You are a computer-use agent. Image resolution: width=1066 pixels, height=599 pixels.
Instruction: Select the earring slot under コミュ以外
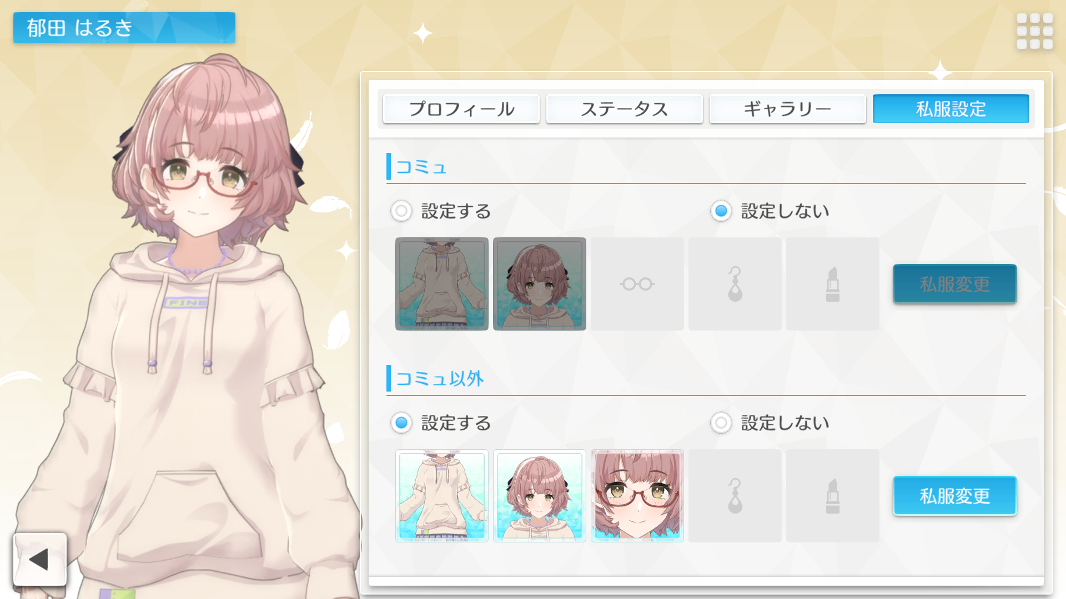735,496
